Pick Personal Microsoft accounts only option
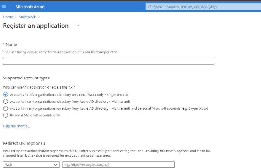Screen dimensions: 261x168 coord(5,115)
